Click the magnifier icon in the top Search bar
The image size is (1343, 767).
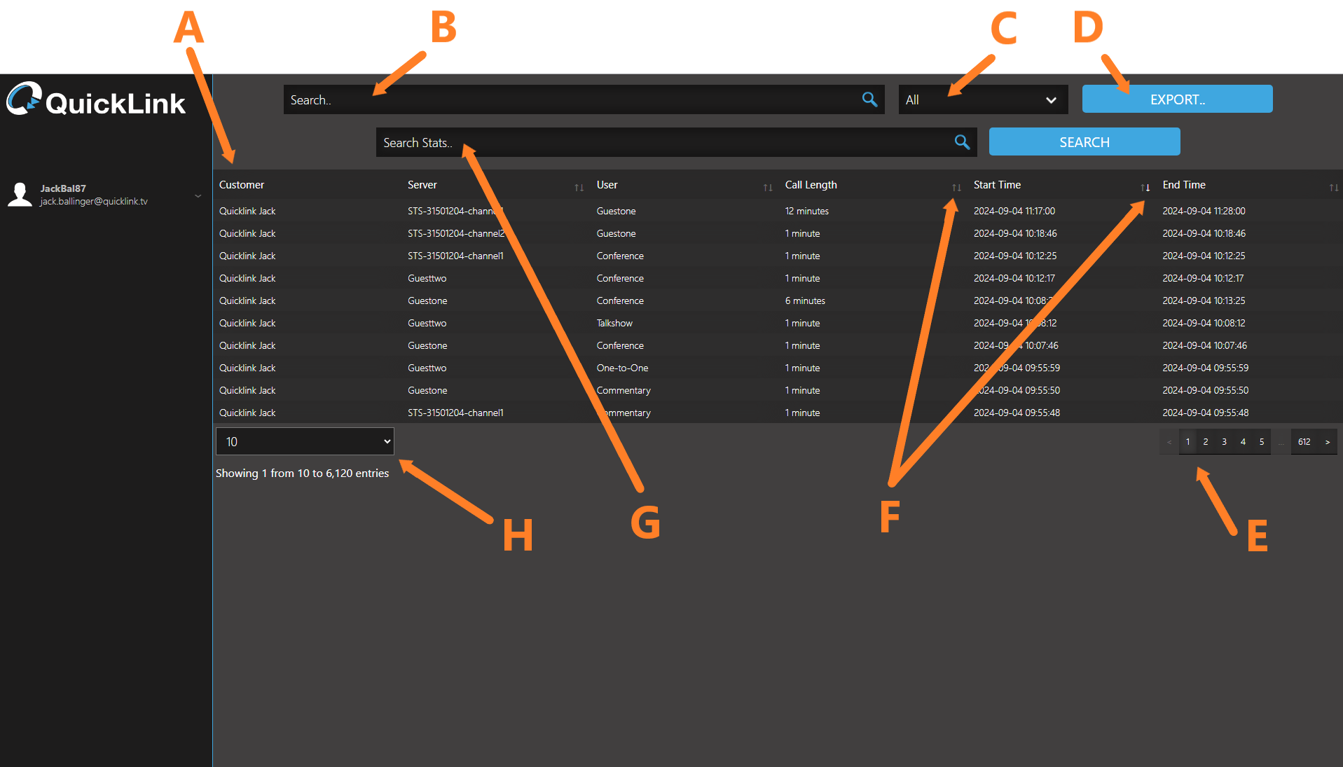(869, 99)
